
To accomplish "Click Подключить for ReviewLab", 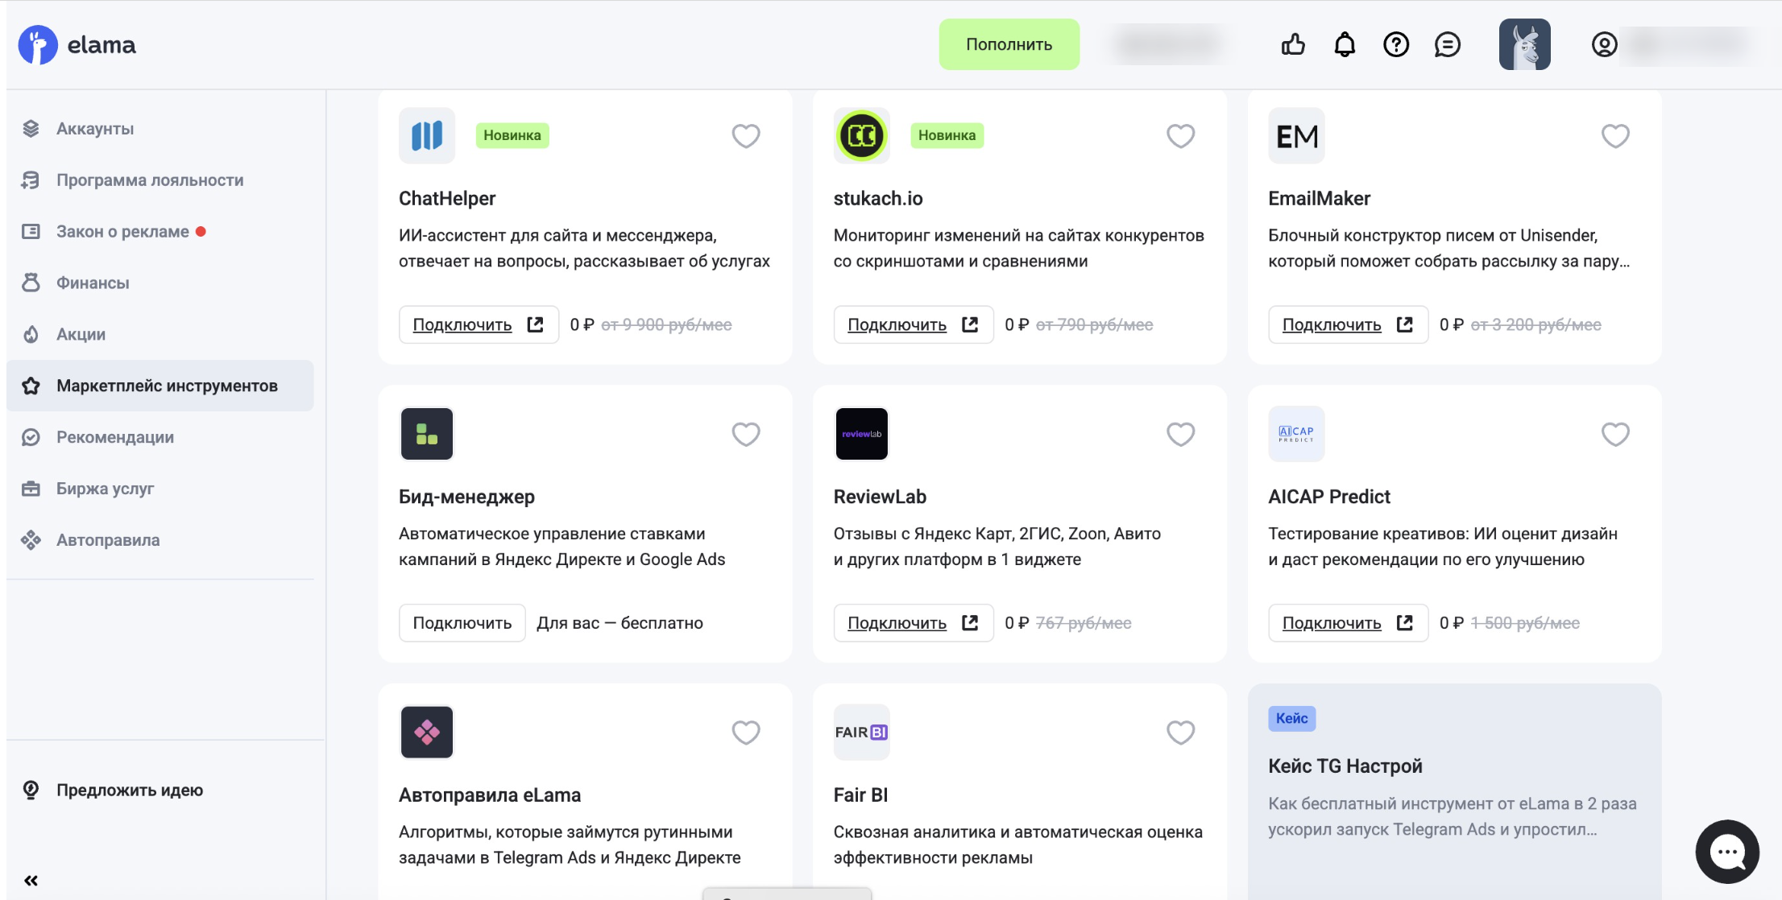I will click(x=914, y=623).
